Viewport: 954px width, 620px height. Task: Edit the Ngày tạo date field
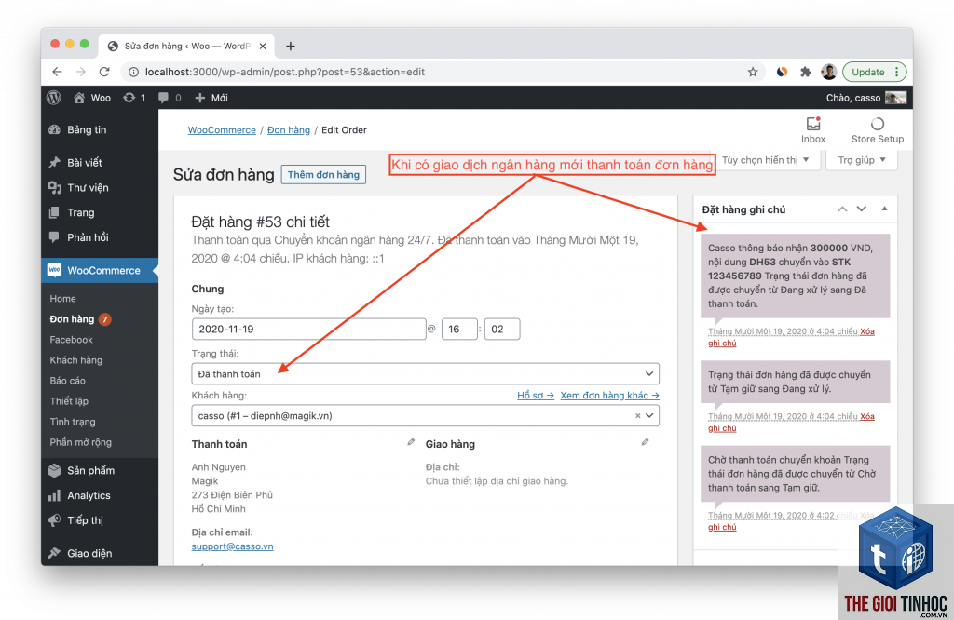pos(308,329)
